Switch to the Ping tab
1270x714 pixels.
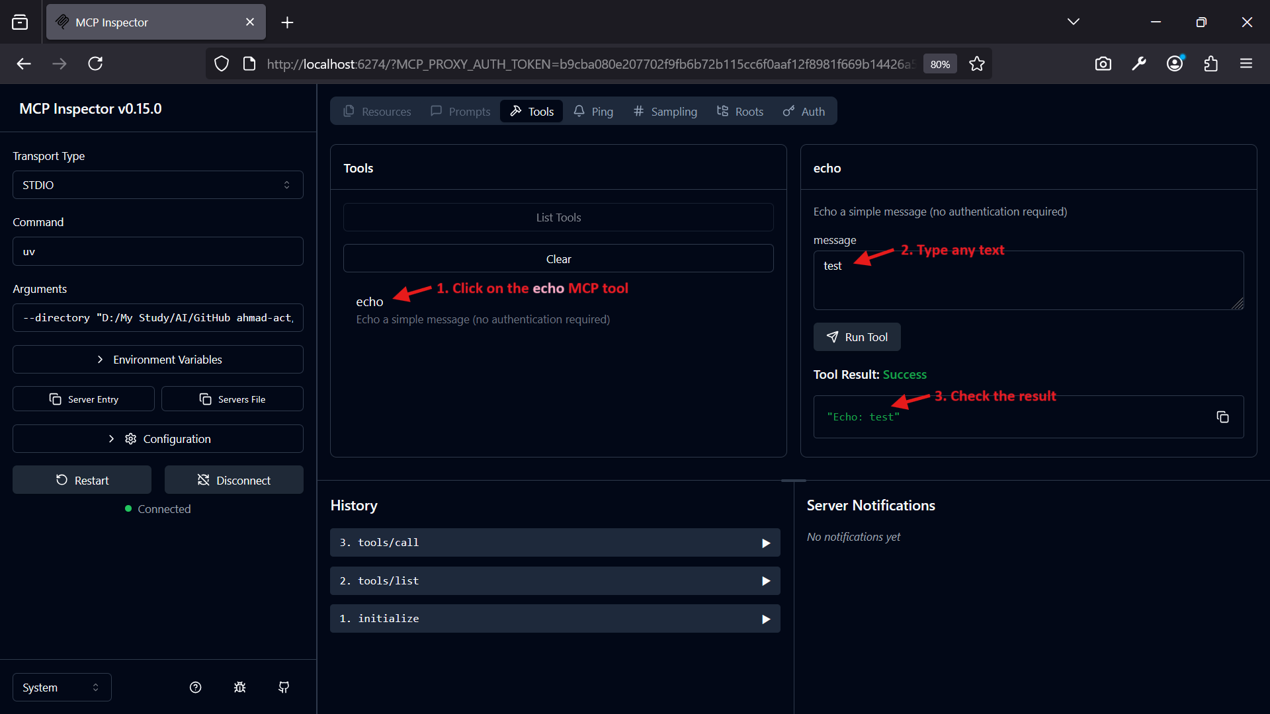click(593, 111)
